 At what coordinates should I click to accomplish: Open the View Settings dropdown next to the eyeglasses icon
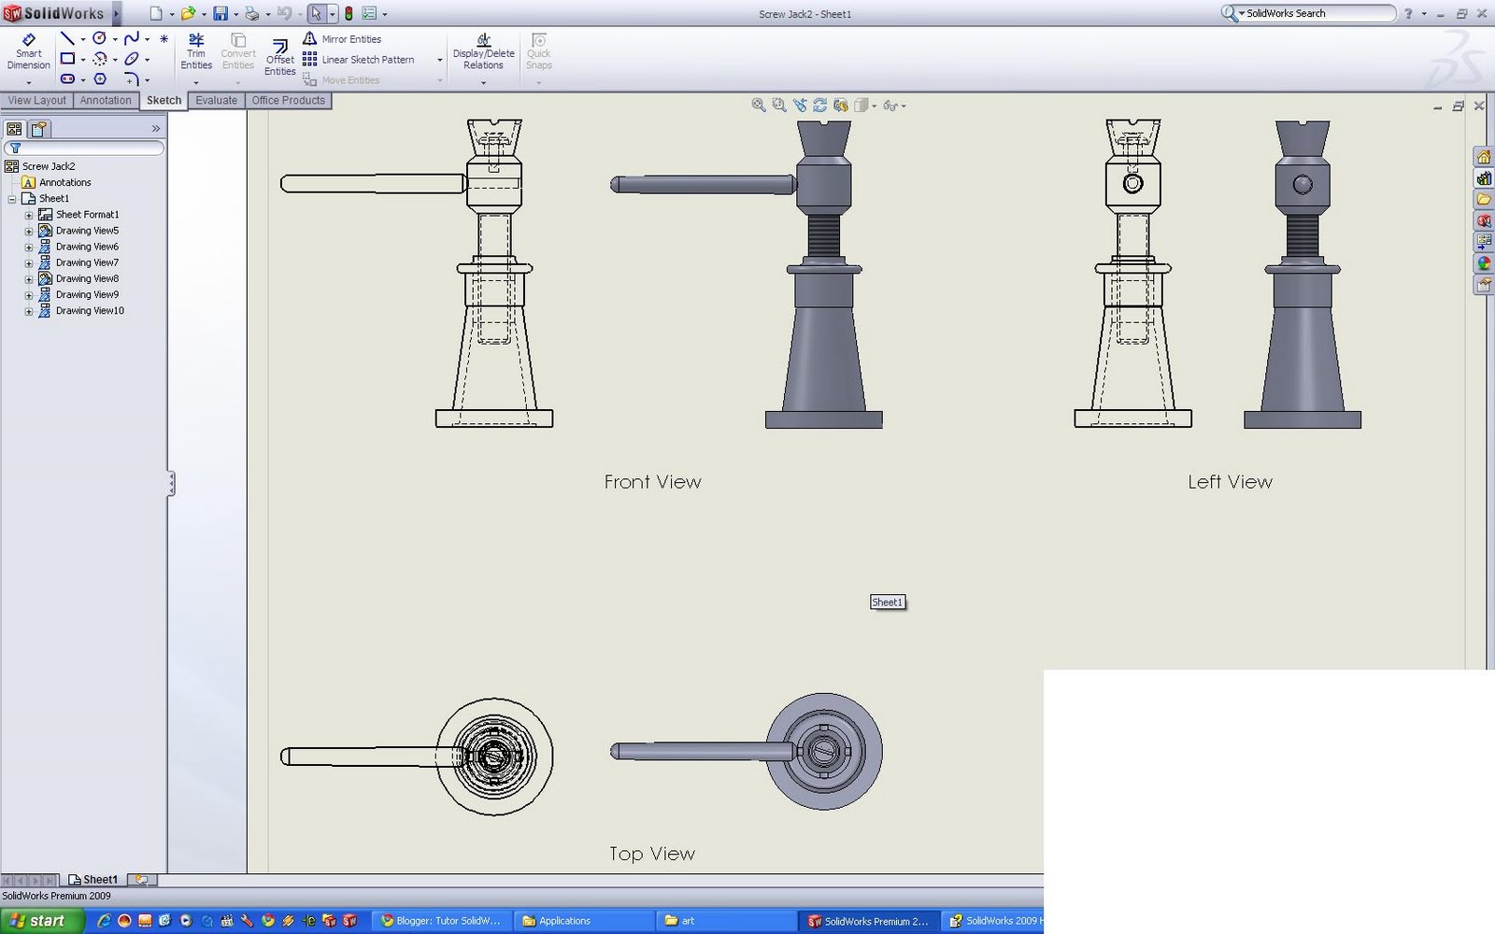pyautogui.click(x=904, y=106)
